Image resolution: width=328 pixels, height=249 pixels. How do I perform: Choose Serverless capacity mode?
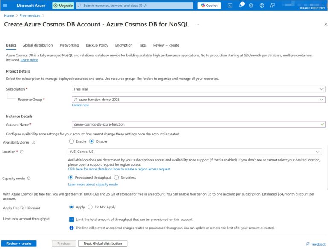(x=117, y=177)
